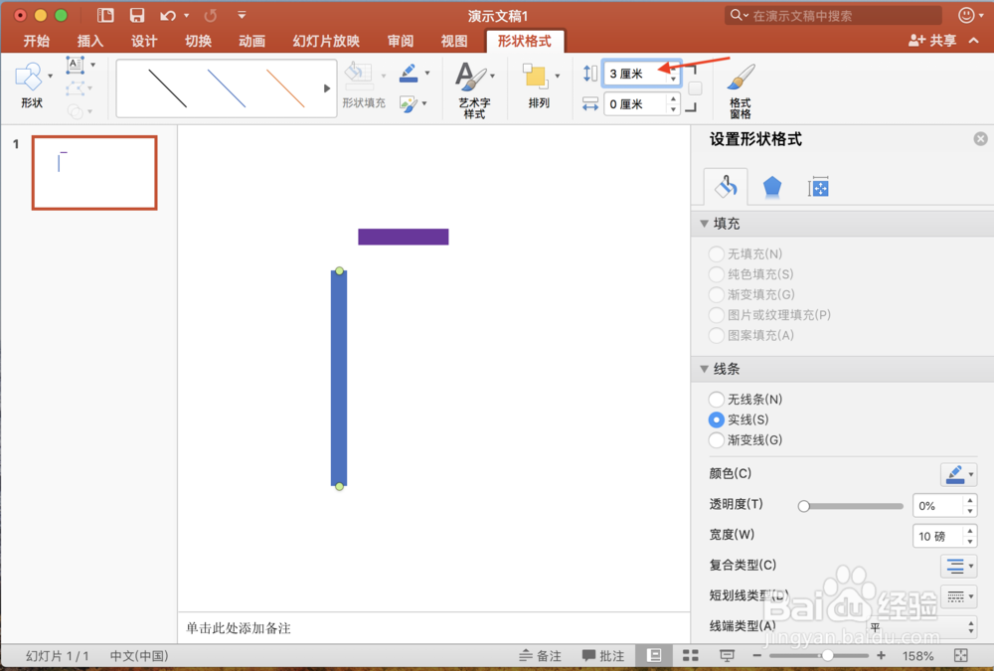Adjust the 透明度(T) slider handle
994x671 pixels.
pyautogui.click(x=804, y=506)
